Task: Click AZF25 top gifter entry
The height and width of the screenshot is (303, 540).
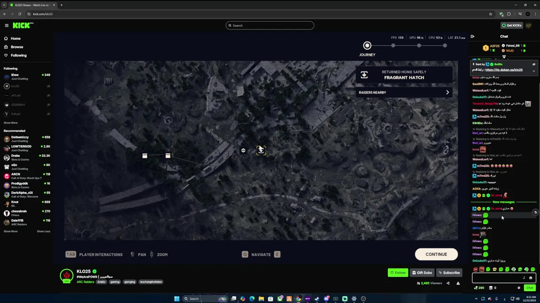Action: [491, 47]
